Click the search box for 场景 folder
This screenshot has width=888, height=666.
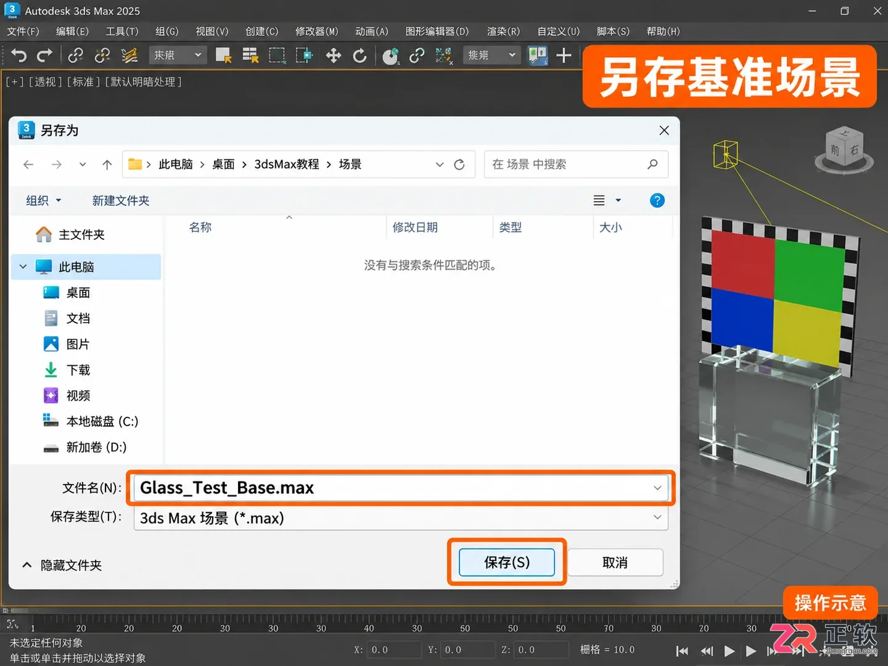click(x=575, y=165)
